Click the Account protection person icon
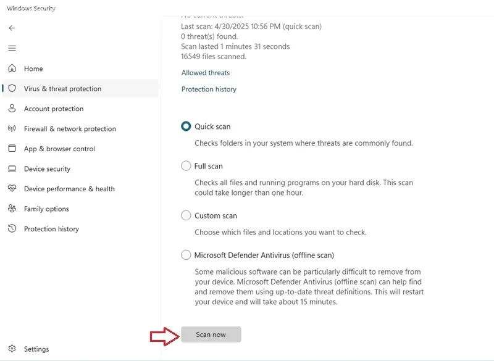Screen dimensions: 494x361 point(12,109)
